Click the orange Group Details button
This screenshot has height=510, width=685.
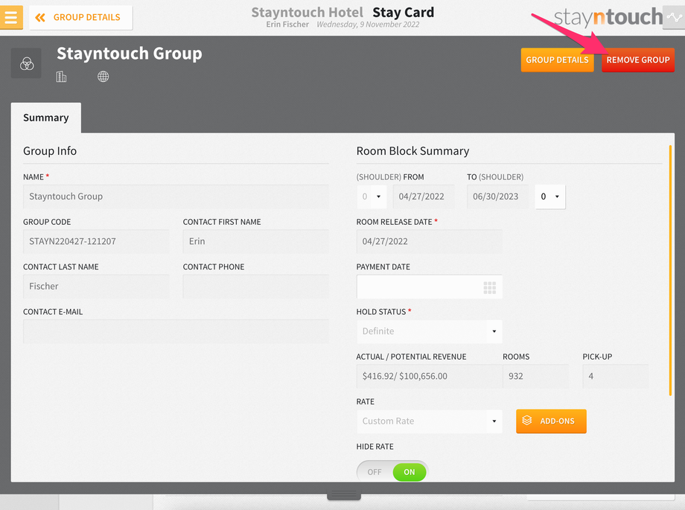tap(557, 60)
